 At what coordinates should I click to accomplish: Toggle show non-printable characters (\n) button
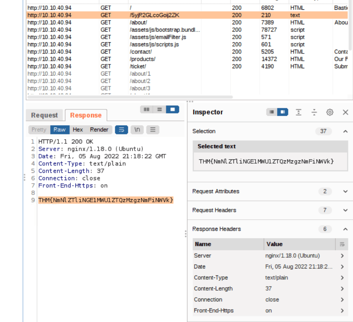point(137,130)
